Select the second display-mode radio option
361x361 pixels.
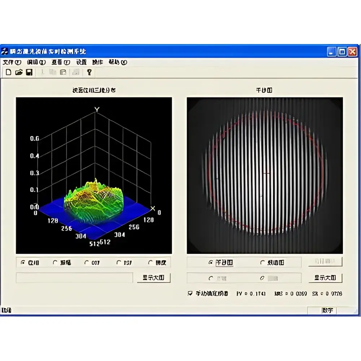pos(55,263)
